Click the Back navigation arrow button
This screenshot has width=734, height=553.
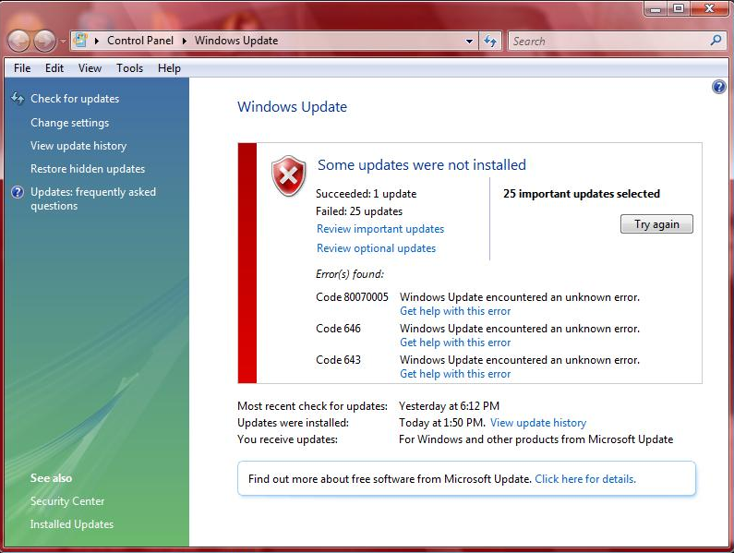tap(19, 41)
